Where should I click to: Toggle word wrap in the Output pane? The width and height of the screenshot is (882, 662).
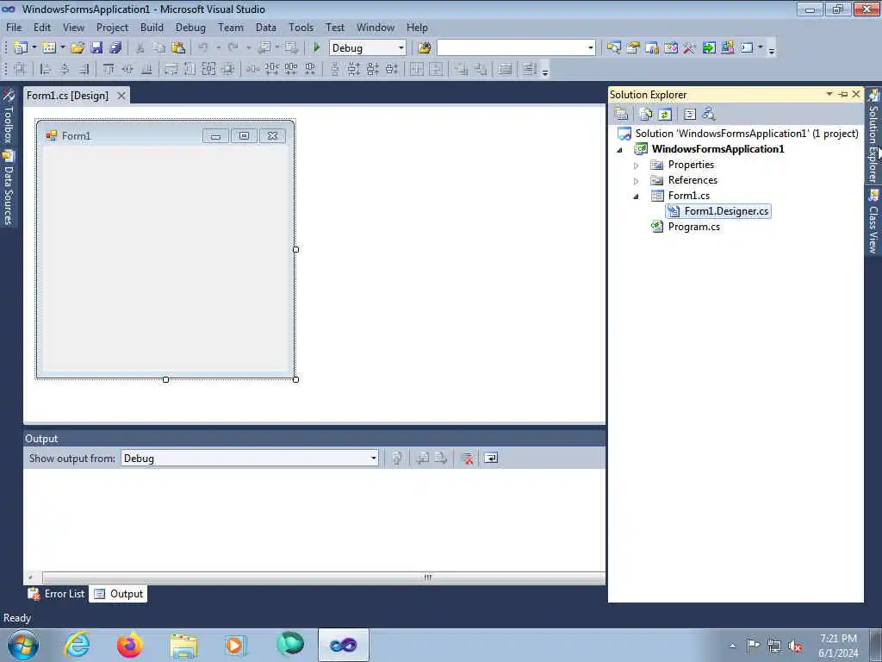tap(491, 459)
